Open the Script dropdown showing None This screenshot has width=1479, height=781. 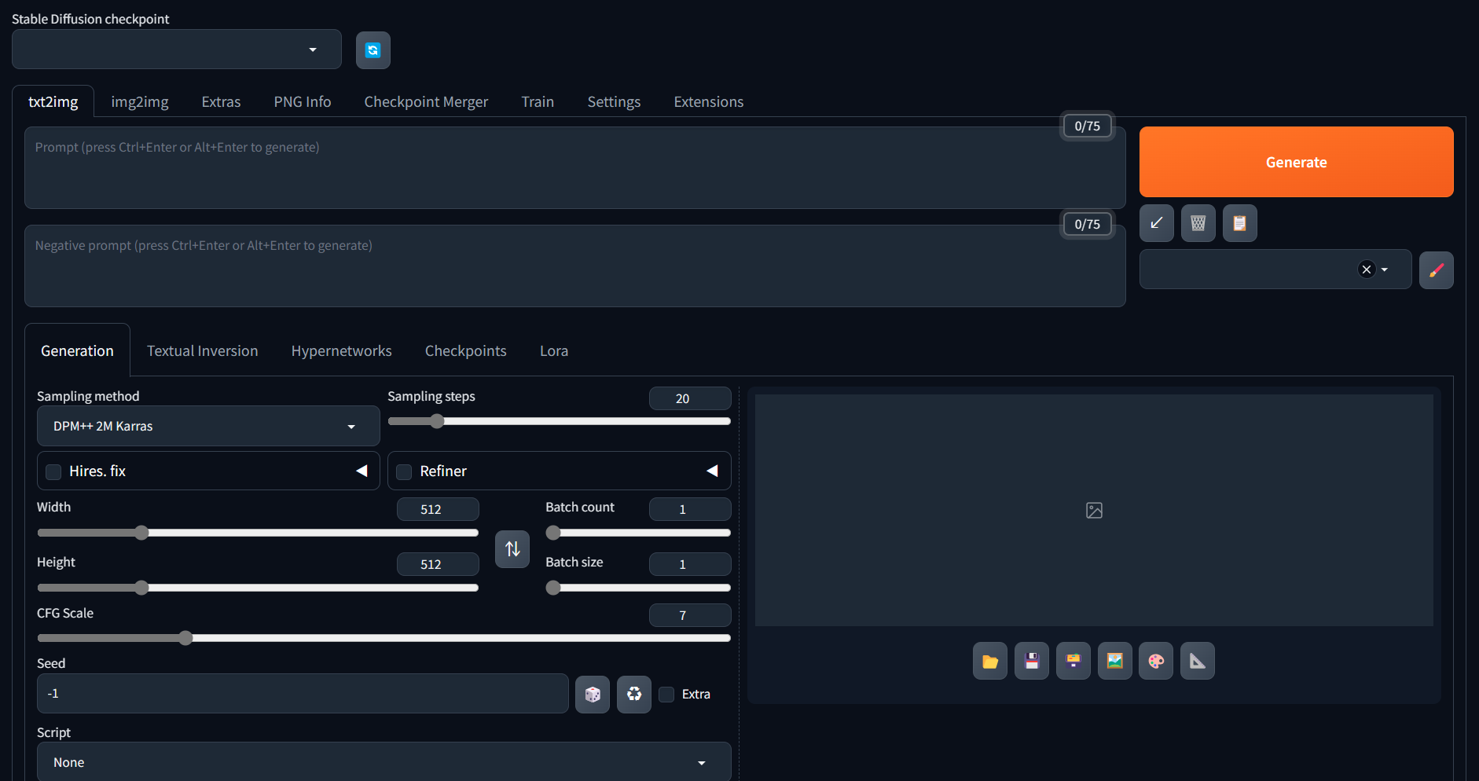tap(384, 762)
